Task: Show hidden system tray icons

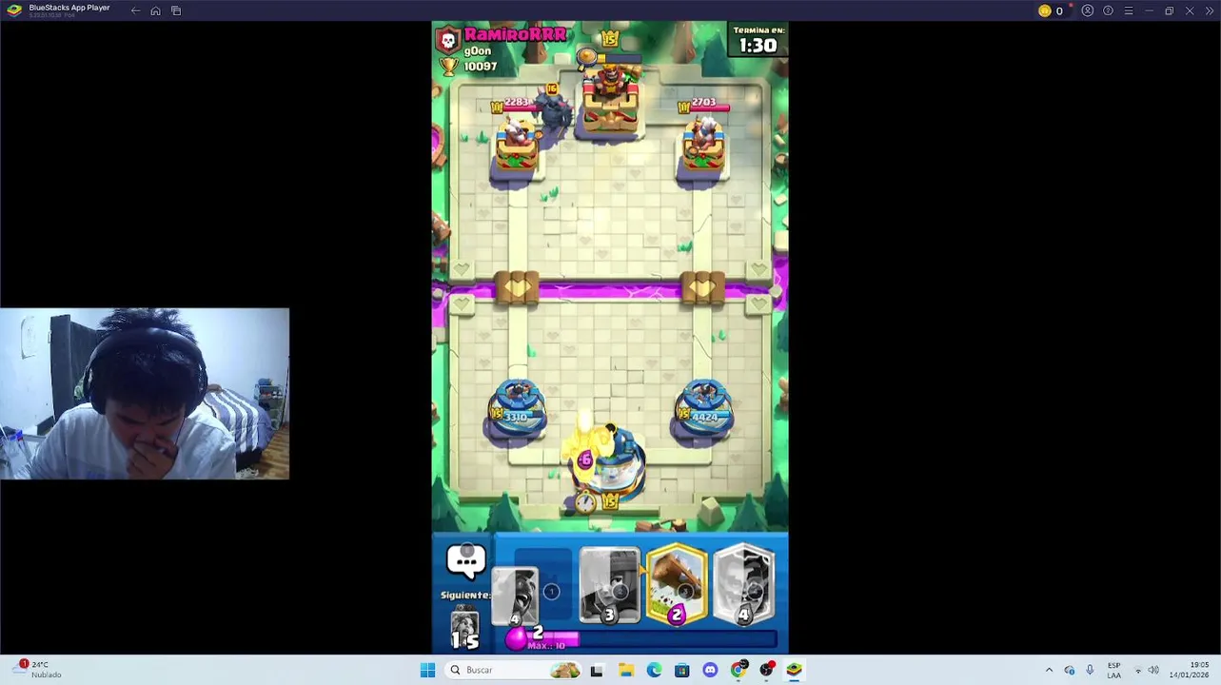Action: [1049, 670]
